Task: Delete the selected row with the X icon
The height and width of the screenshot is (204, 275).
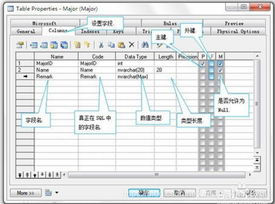Action: click(x=132, y=44)
